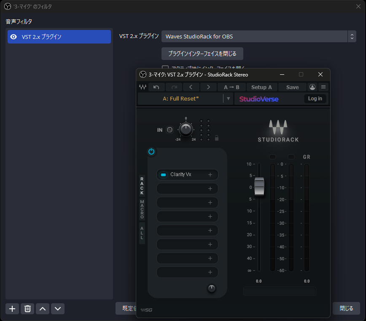Add a plugin to the sixth rack slot
This screenshot has height=321, width=366.
[210, 244]
